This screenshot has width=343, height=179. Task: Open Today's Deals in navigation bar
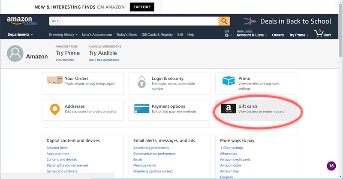coord(126,35)
